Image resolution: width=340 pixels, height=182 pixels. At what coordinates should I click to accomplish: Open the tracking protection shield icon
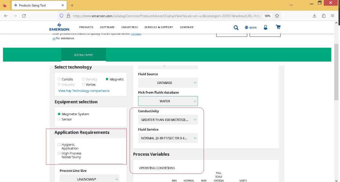pyautogui.click(x=61, y=16)
